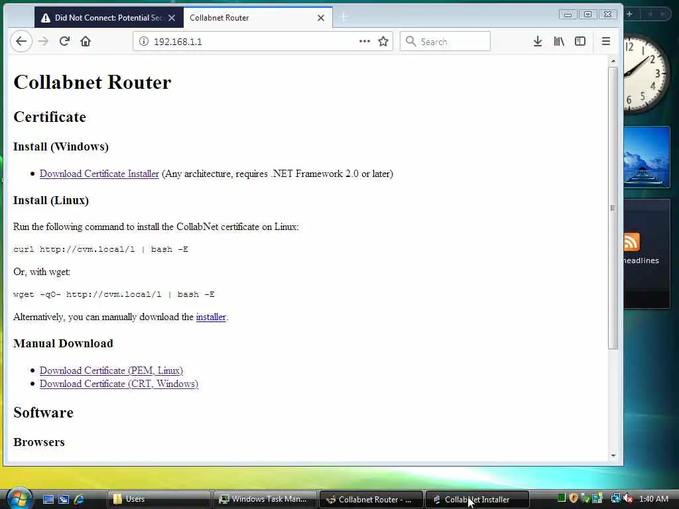Screen dimensions: 679x509
Task: Click the page vertical scrollbar thumb
Action: click(x=613, y=207)
